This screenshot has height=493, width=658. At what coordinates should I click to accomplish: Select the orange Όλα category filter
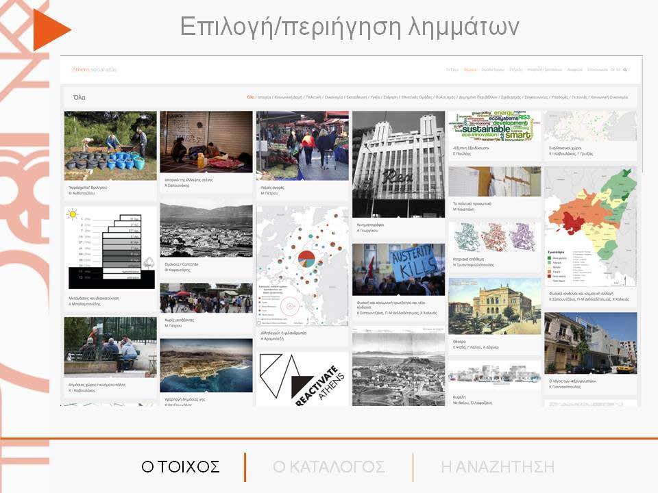[x=251, y=97]
